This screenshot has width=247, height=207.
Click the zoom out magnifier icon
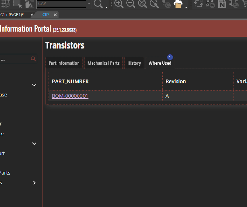tap(131, 4)
